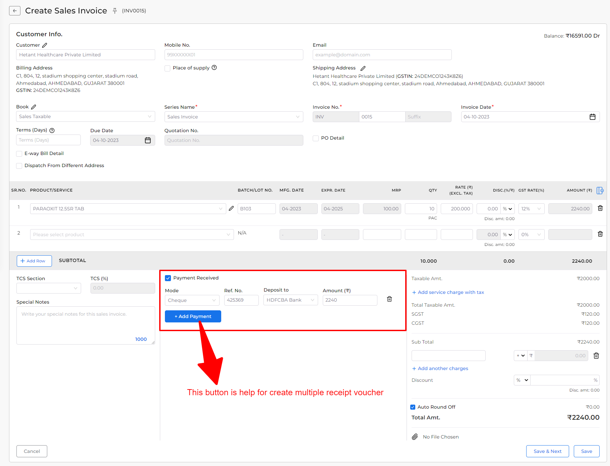The width and height of the screenshot is (610, 466).
Task: Open column settings icon in table header
Action: click(x=600, y=190)
